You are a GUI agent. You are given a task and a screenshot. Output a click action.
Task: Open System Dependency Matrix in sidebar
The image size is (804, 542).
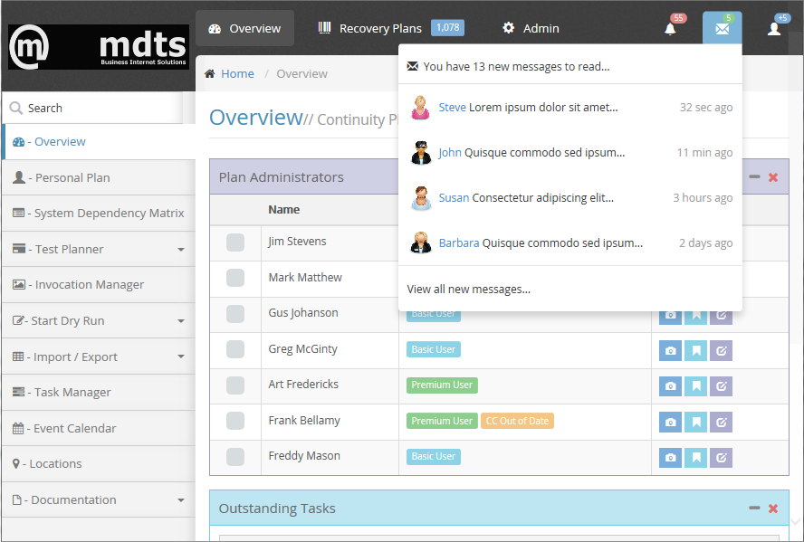pos(99,214)
